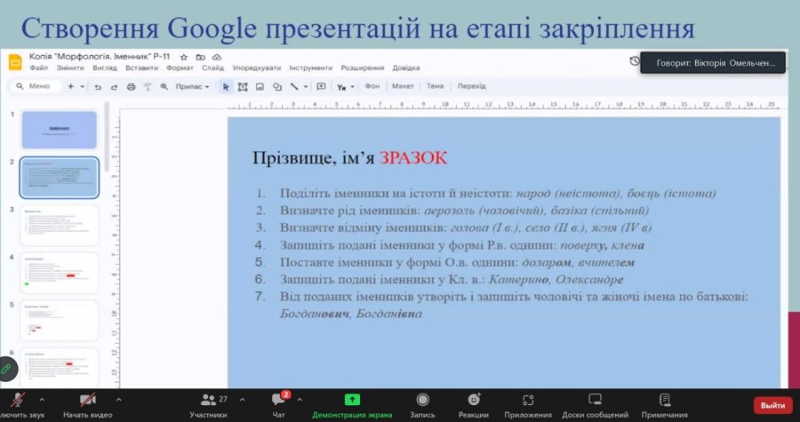
Task: Open the Вставити menu
Action: 140,68
